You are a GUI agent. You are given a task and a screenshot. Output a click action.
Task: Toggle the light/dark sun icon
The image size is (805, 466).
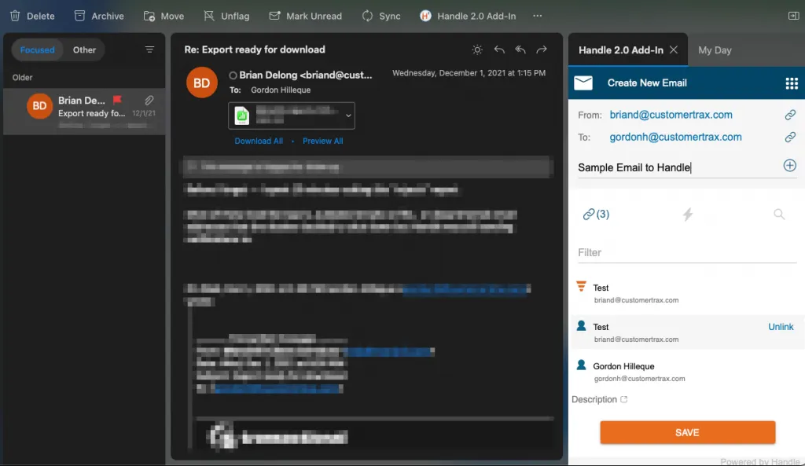pos(477,50)
